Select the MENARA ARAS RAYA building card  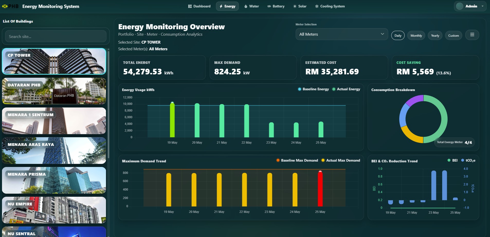pyautogui.click(x=54, y=151)
